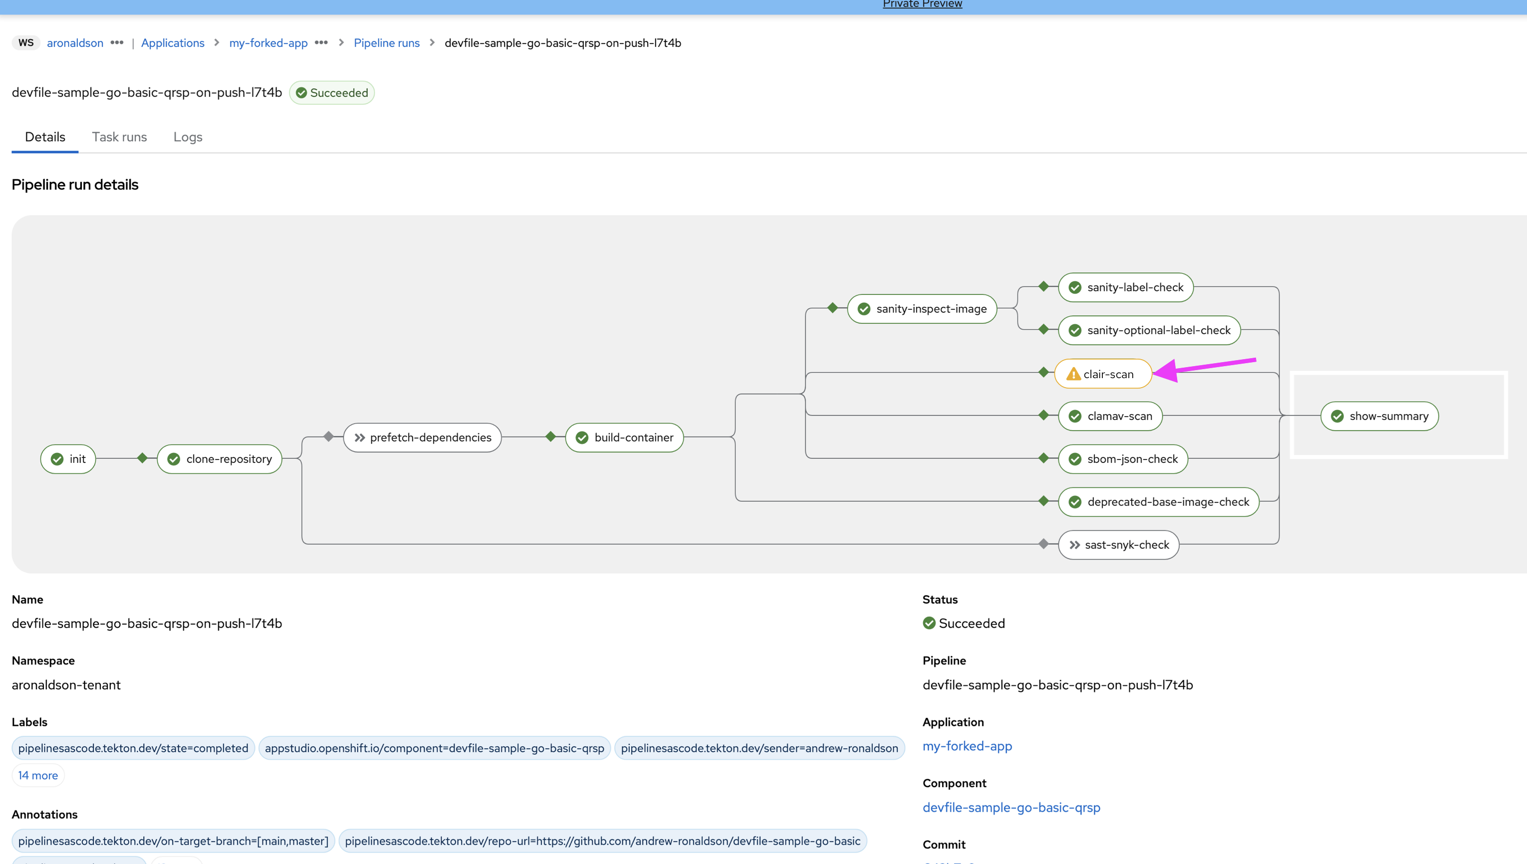
Task: Click the build-container succeeded task node
Action: point(624,437)
